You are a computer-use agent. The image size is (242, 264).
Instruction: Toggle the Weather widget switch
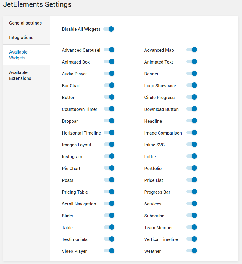click(191, 251)
